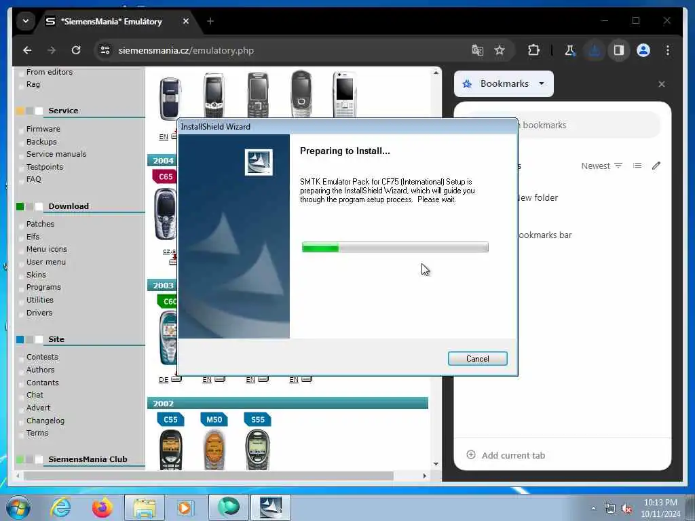This screenshot has width=695, height=521.
Task: Open the Bookmarks side panel dropdown
Action: click(504, 83)
